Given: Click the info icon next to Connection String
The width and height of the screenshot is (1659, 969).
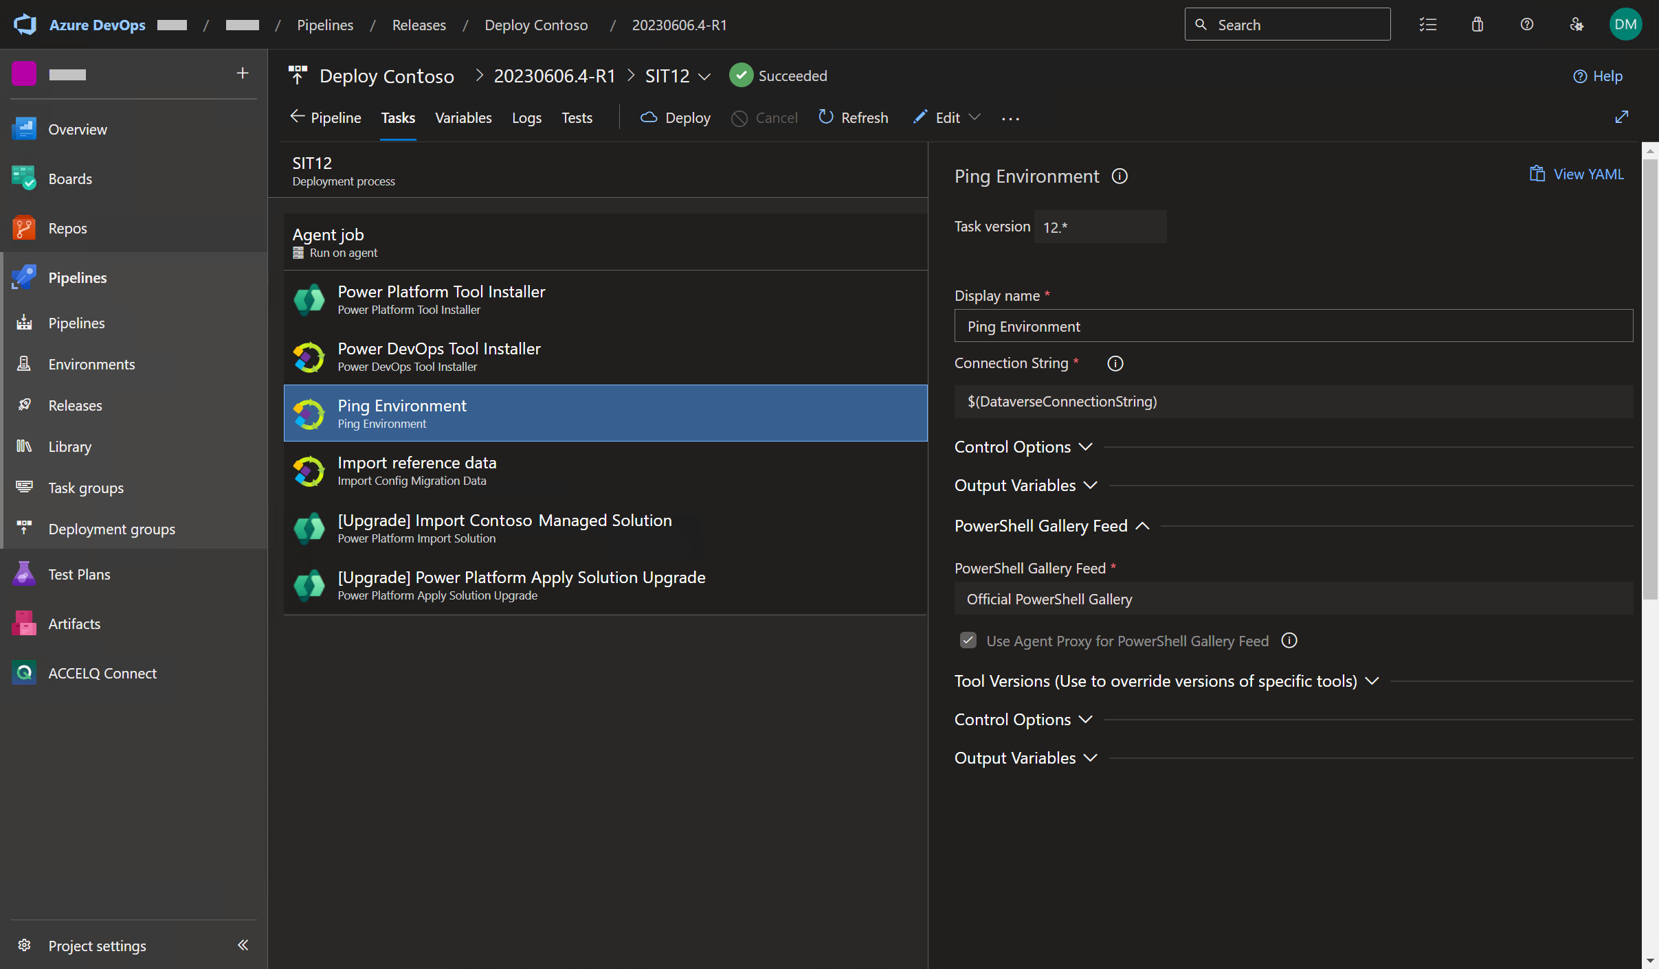Looking at the screenshot, I should pyautogui.click(x=1115, y=363).
